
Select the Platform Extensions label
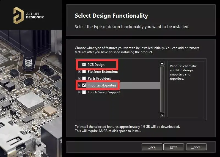tap(103, 72)
